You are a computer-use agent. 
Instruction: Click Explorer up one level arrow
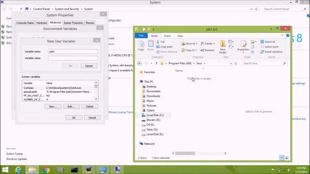coord(156,63)
